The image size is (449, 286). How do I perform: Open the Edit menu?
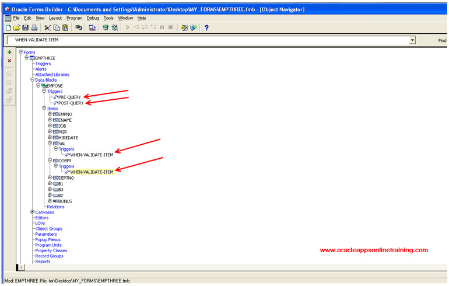tap(27, 18)
